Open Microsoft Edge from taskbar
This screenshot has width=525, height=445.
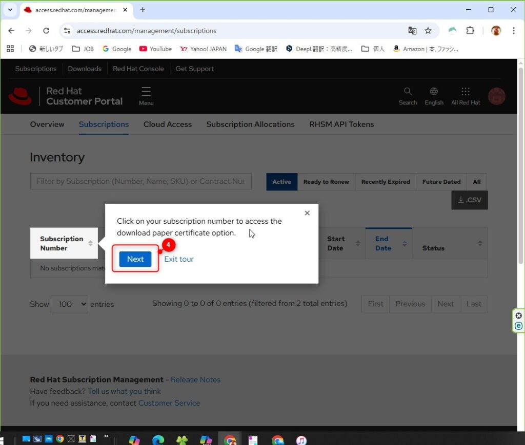coord(158,440)
